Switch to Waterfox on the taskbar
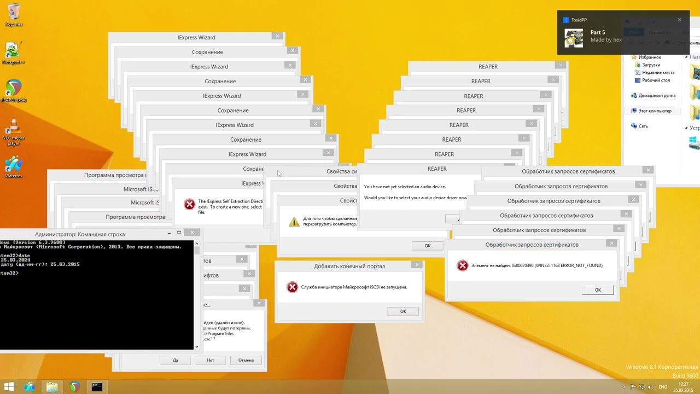Viewport: 700px width, 394px height. click(29, 387)
